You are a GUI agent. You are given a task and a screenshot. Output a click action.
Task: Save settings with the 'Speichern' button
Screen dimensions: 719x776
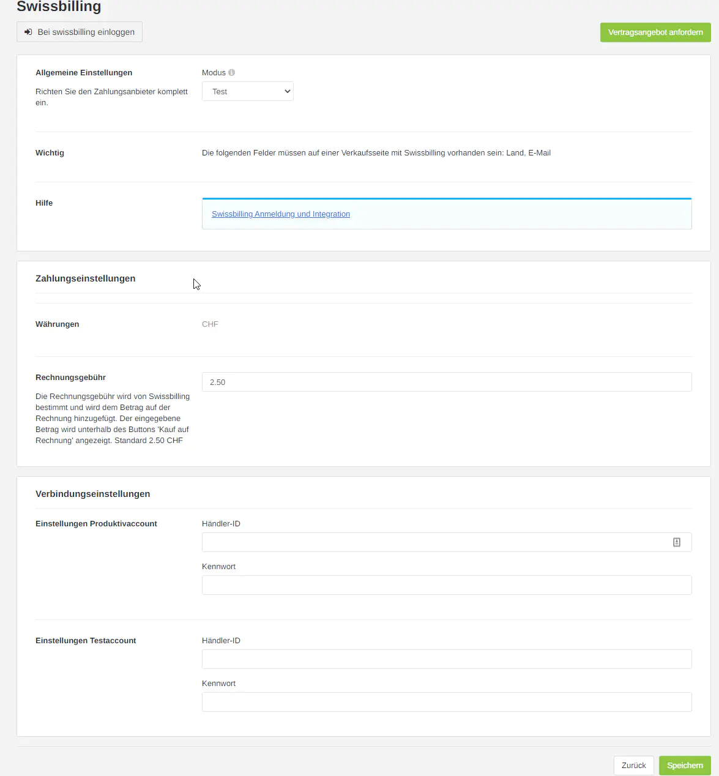[x=685, y=766]
